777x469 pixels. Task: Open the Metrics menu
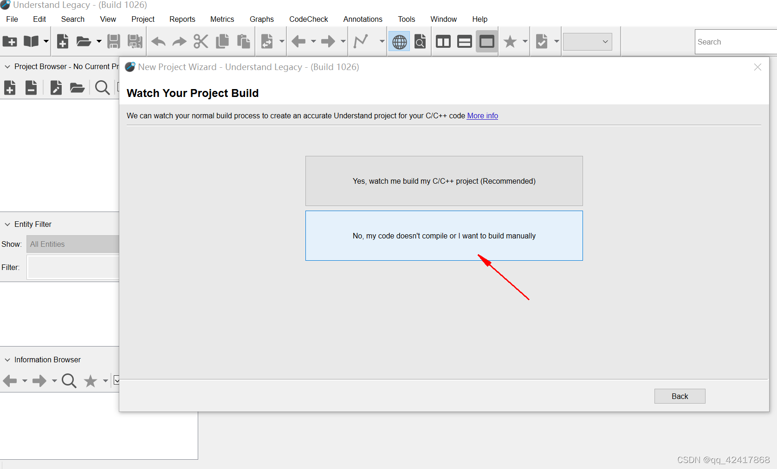[x=222, y=19]
